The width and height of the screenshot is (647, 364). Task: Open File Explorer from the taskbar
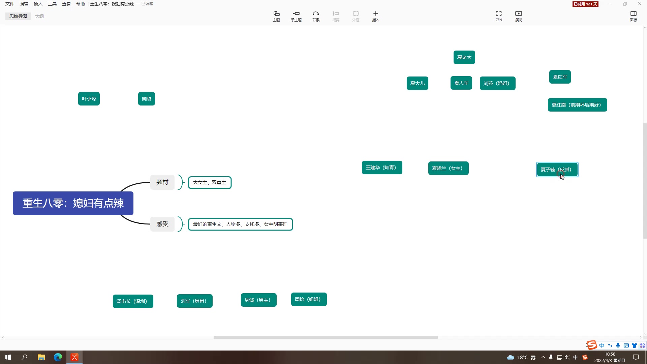coord(41,357)
